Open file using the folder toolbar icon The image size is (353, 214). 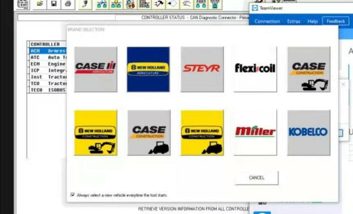(x=40, y=4)
